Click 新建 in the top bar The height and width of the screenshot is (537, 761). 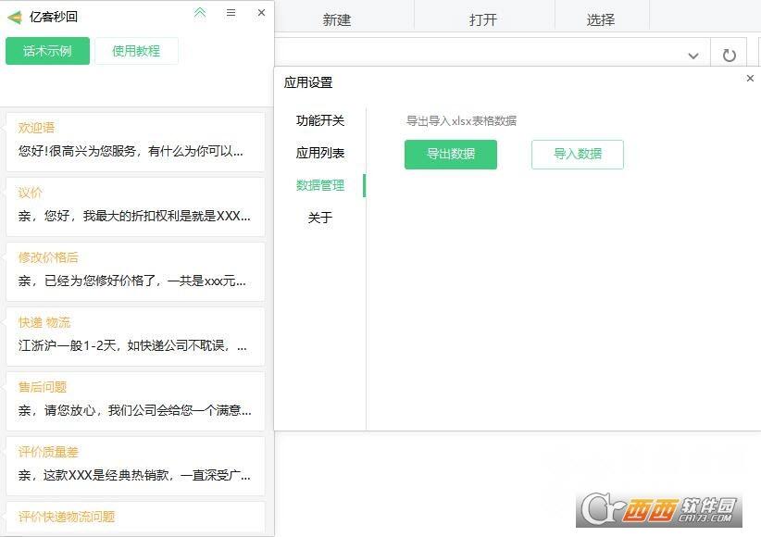pos(337,20)
